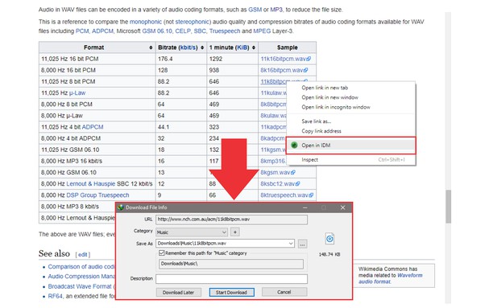Image resolution: width=493 pixels, height=308 pixels.
Task: Select Inspect from context menu
Action: coord(309,160)
